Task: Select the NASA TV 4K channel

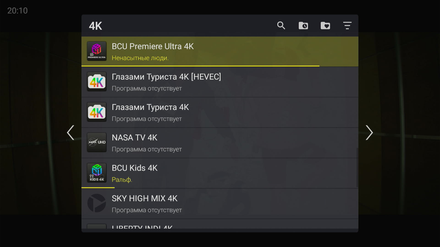Action: coord(135,138)
